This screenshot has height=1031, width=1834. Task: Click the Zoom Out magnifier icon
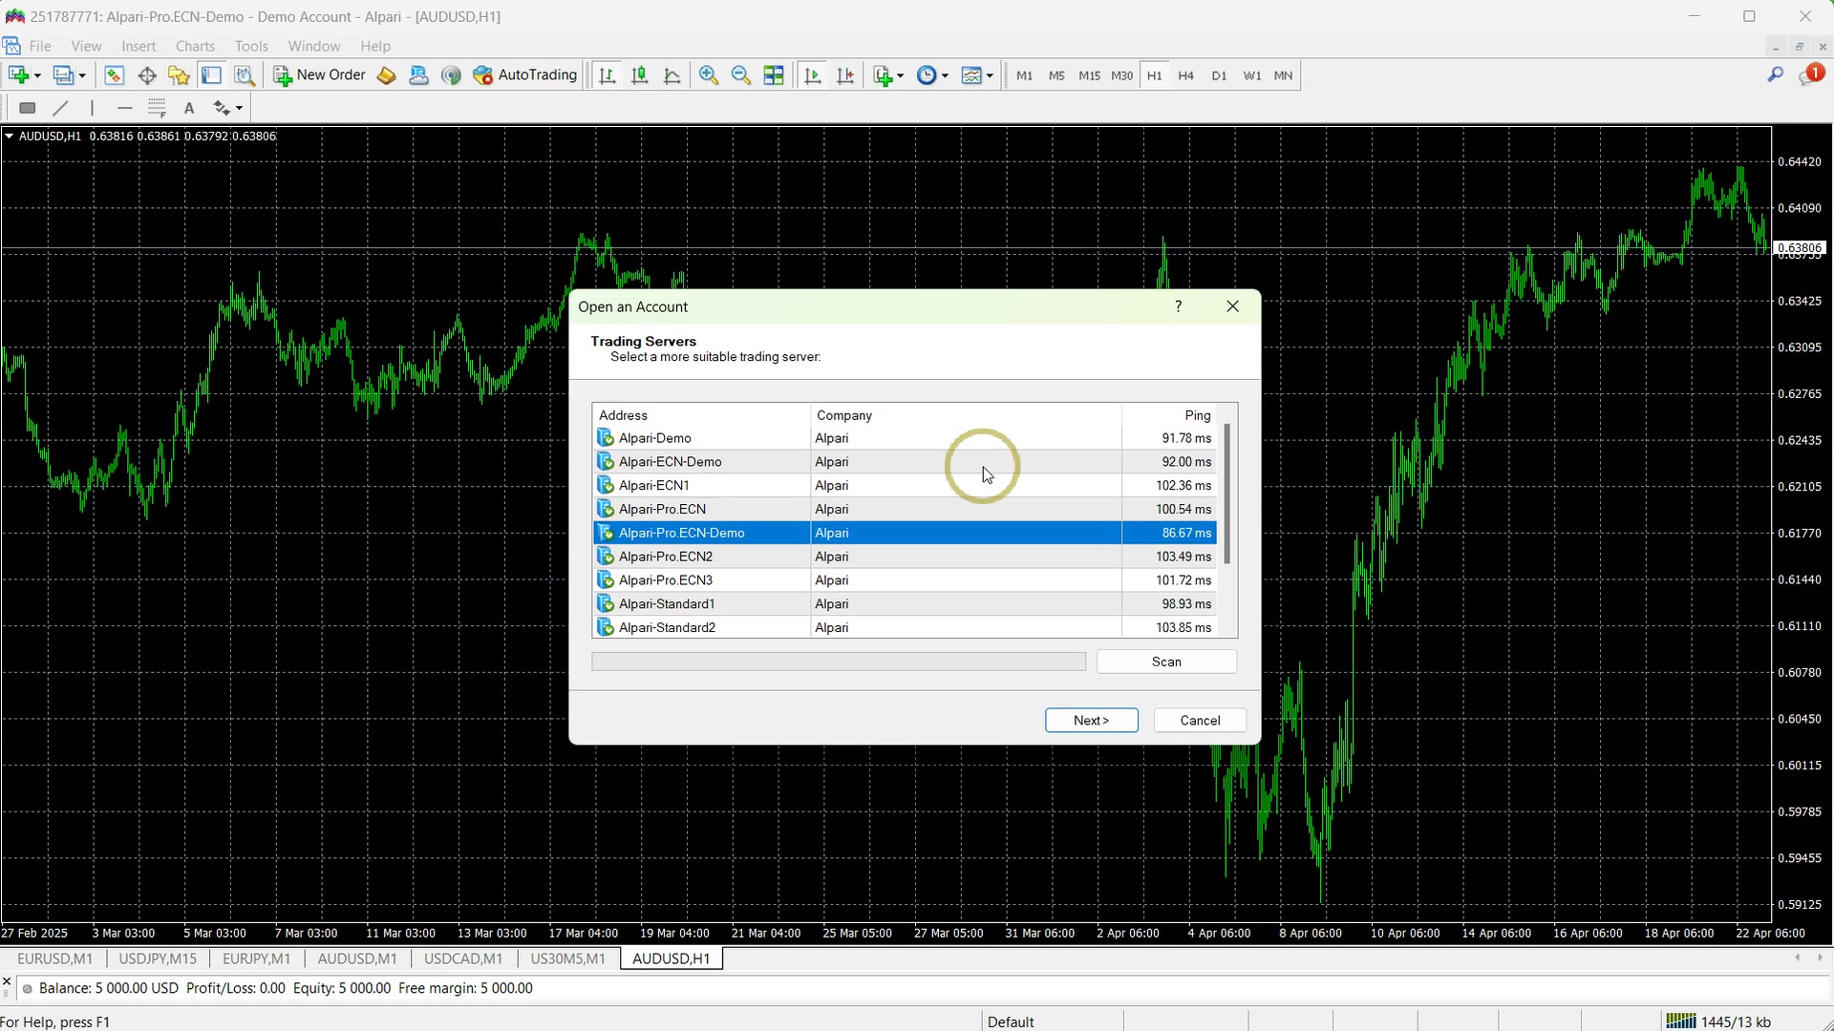741,75
